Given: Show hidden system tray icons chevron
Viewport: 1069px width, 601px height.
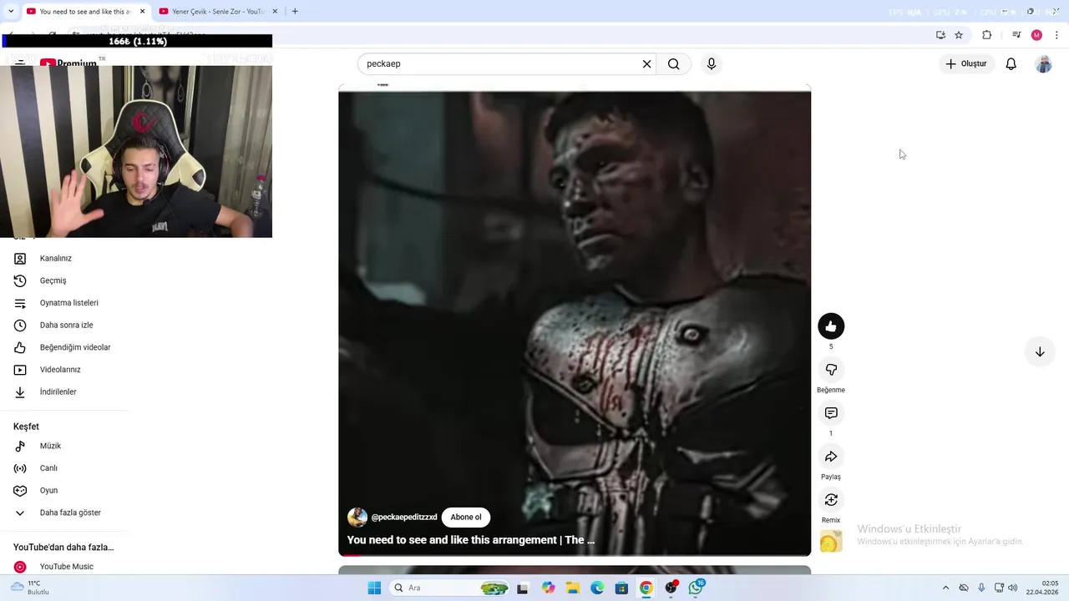Looking at the screenshot, I should [x=945, y=588].
